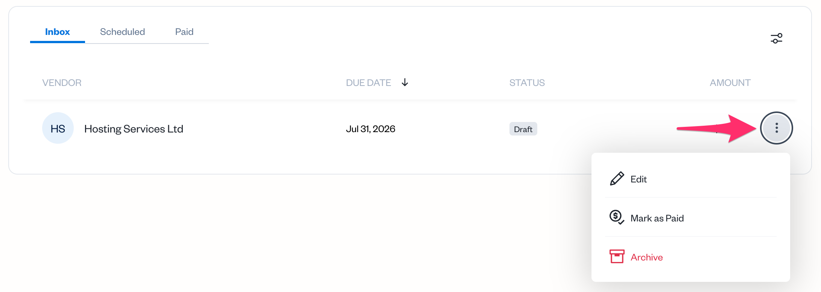Click the Jul 31, 2026 due date

pos(371,129)
